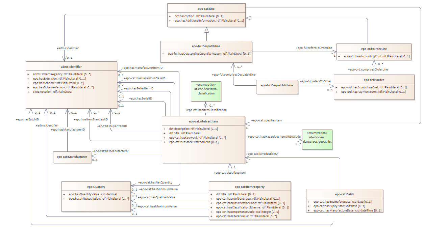Click the epo-cat:Batch class title
Screen dimensions: 424x228
coord(344,194)
